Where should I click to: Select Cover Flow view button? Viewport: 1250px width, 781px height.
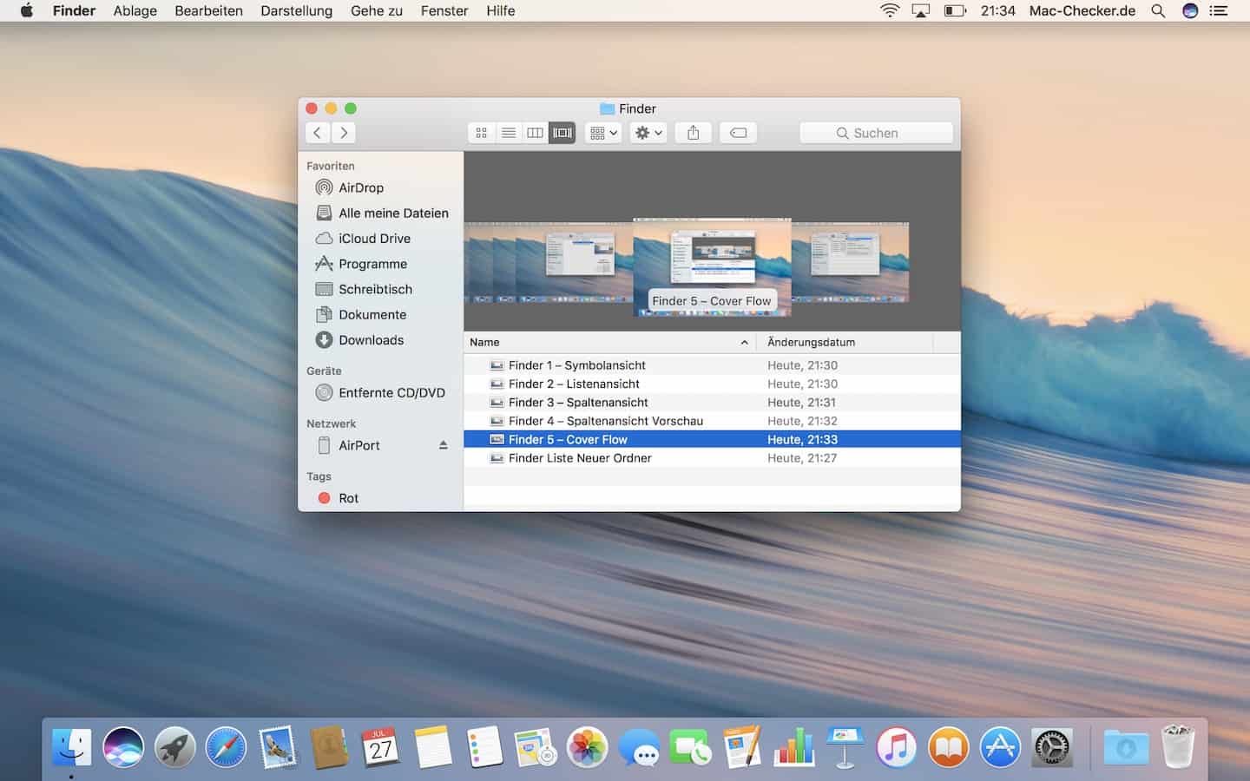(x=562, y=133)
